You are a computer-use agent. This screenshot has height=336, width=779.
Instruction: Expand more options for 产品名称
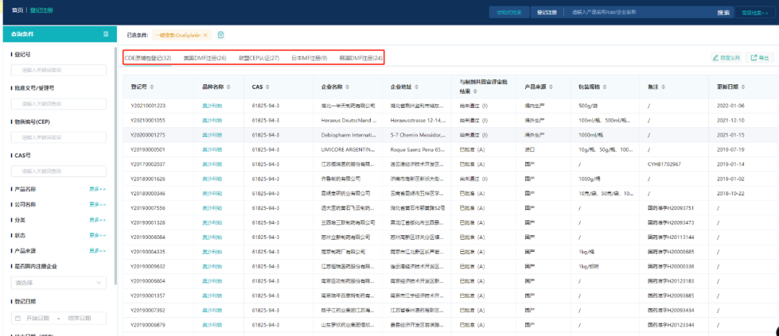pyautogui.click(x=97, y=189)
